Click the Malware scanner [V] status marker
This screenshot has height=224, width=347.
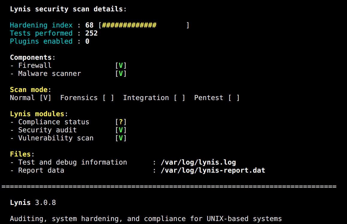click(x=121, y=73)
